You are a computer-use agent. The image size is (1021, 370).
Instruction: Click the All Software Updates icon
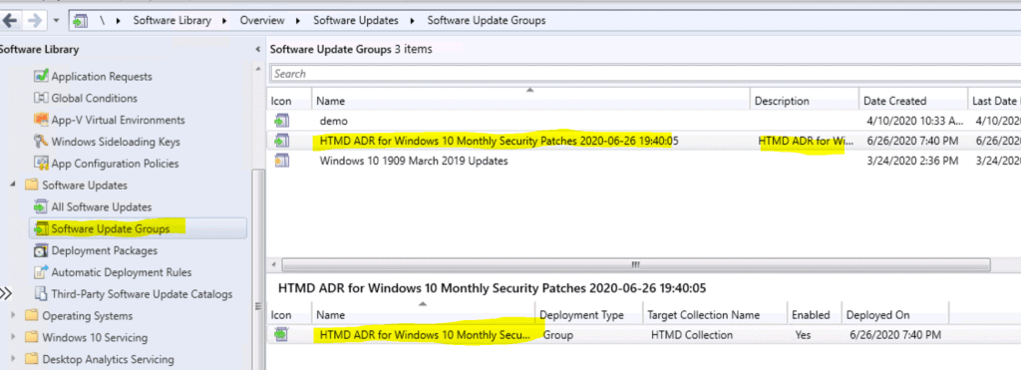(41, 207)
